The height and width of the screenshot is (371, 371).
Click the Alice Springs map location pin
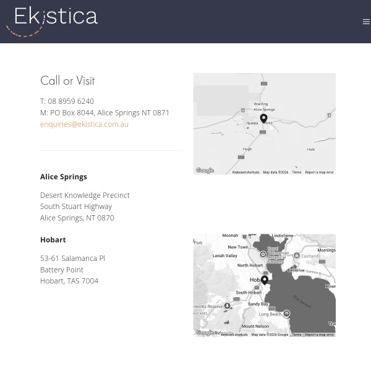(x=263, y=118)
